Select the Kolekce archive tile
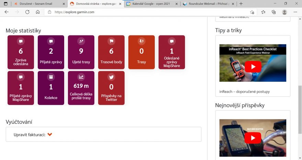302x160 pixels. click(x=51, y=88)
